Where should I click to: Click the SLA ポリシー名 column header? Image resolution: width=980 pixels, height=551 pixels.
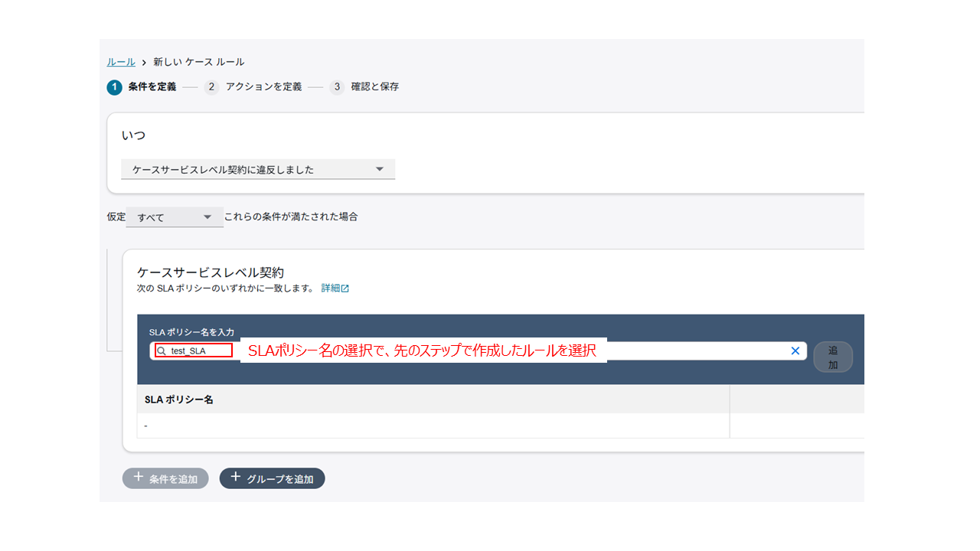pos(179,399)
